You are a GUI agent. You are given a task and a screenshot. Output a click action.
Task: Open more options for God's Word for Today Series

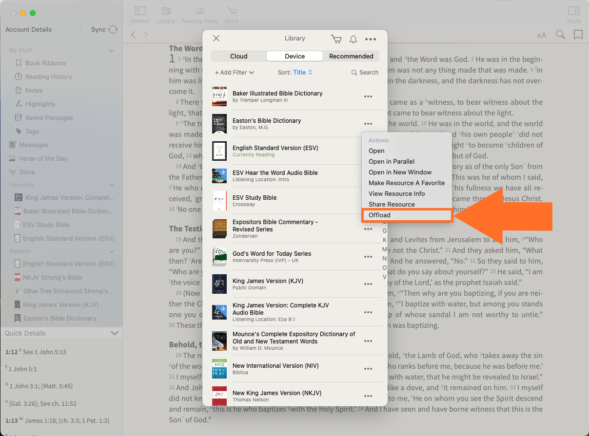[x=368, y=257]
